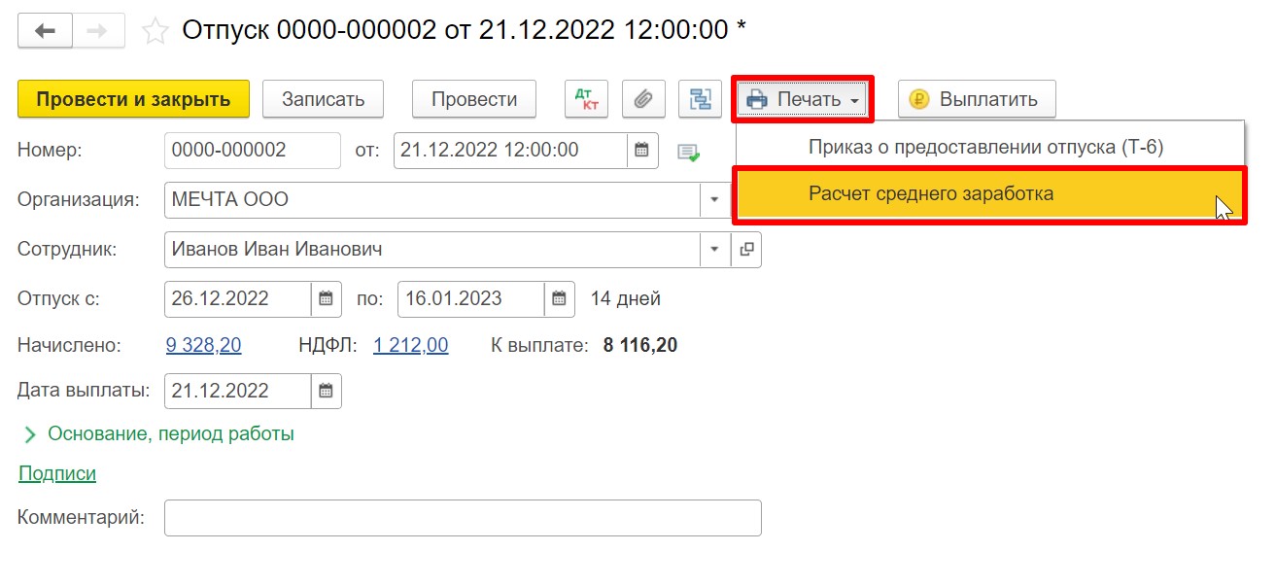This screenshot has height=586, width=1276.
Task: Click the Организация field МЕЧТА ООО
Action: pyautogui.click(x=432, y=199)
